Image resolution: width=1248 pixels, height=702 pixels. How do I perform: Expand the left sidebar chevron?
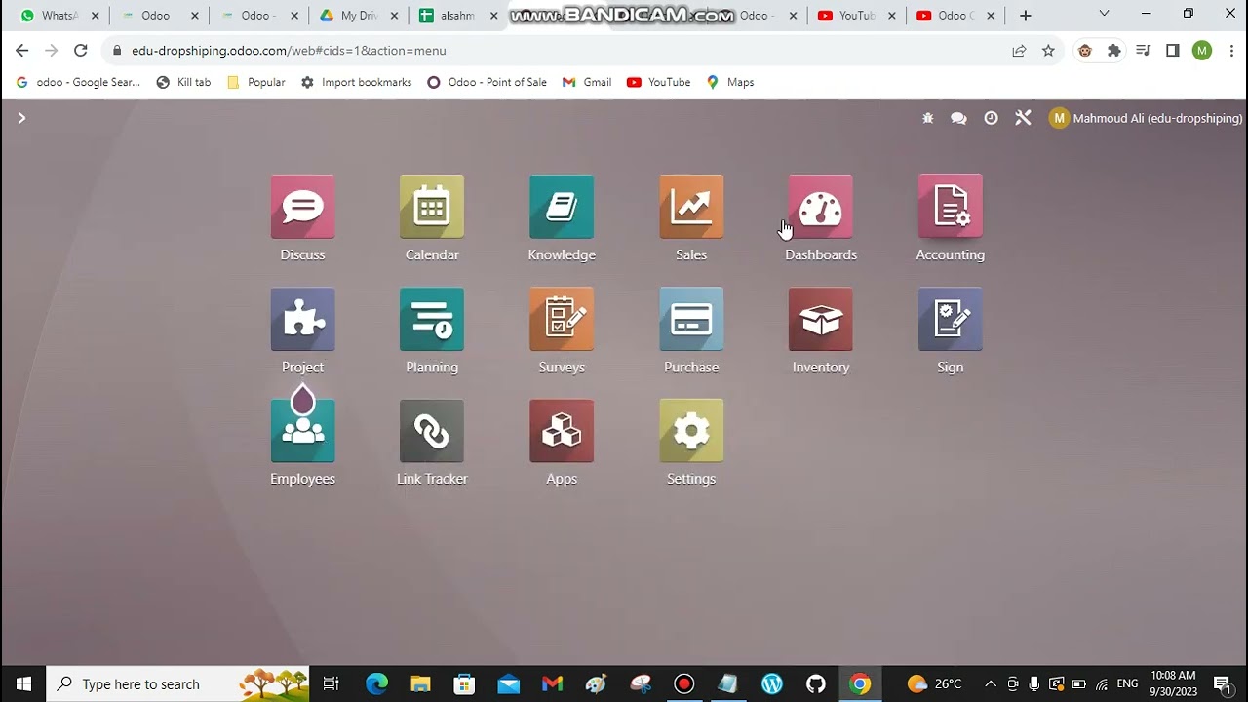[x=21, y=118]
